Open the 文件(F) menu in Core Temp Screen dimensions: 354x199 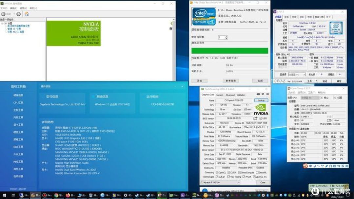[292, 93]
